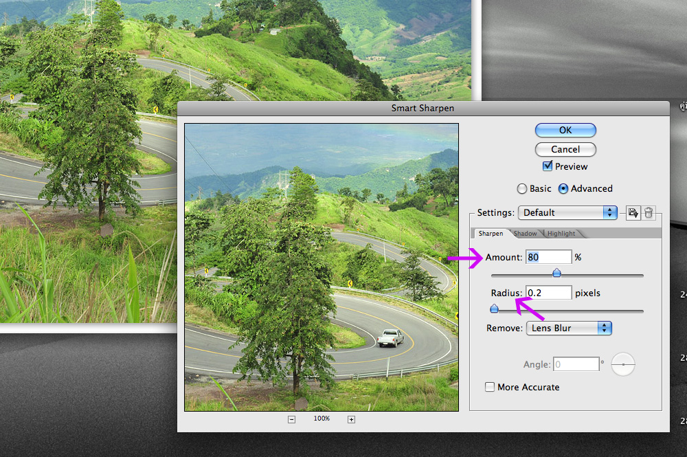The image size is (687, 457).
Task: Click the trash icon to delete settings
Action: (649, 213)
